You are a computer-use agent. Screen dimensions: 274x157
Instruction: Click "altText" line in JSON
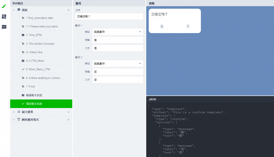point(188,112)
